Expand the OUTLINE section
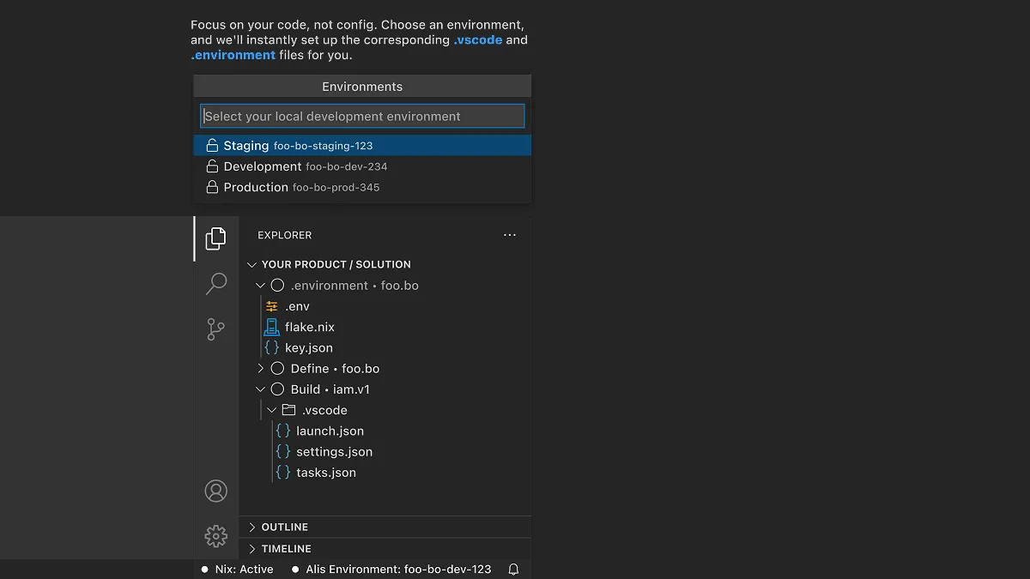 click(251, 527)
